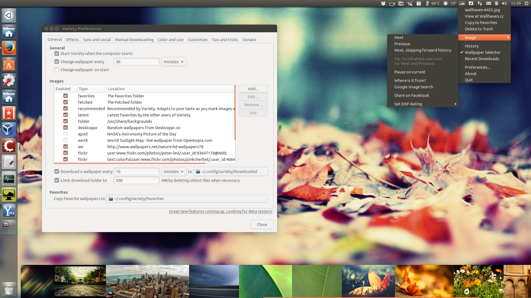Open the Beta testers announcement link
The height and width of the screenshot is (298, 531).
tap(220, 211)
